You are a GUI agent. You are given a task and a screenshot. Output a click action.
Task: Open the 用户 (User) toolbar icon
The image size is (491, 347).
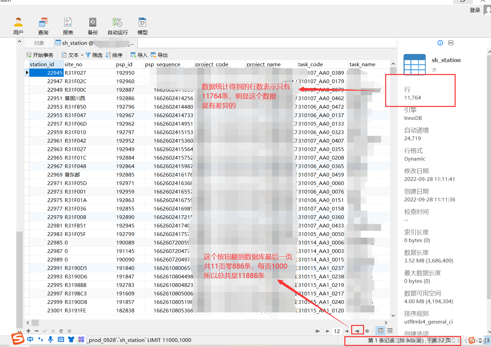click(18, 26)
